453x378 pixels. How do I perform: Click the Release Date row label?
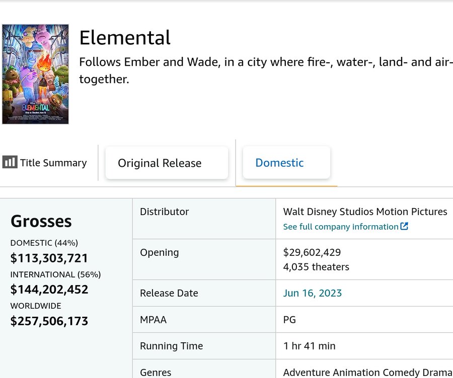(x=169, y=293)
